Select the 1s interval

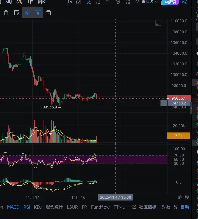[70, 2]
